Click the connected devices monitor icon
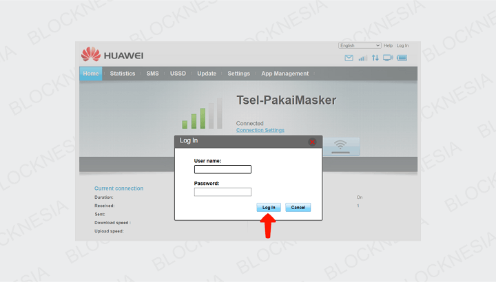Image resolution: width=496 pixels, height=282 pixels. [388, 58]
